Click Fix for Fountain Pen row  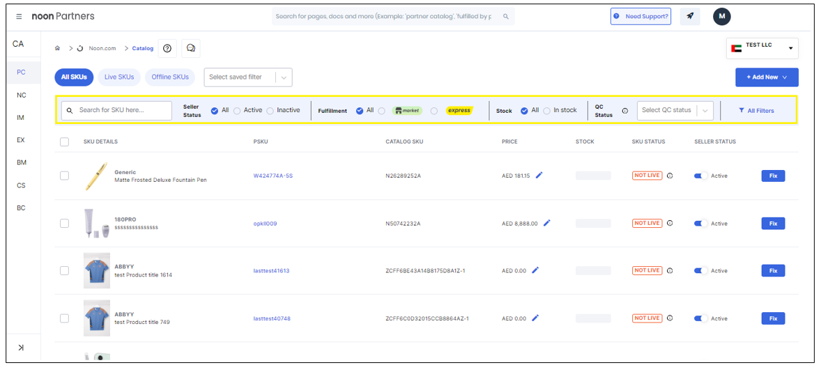773,176
